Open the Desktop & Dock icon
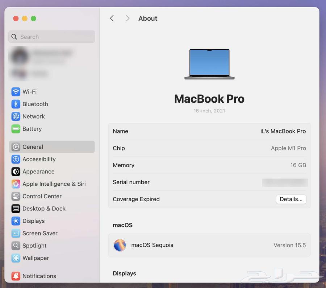Viewport: 326px width, 288px height. 16,209
